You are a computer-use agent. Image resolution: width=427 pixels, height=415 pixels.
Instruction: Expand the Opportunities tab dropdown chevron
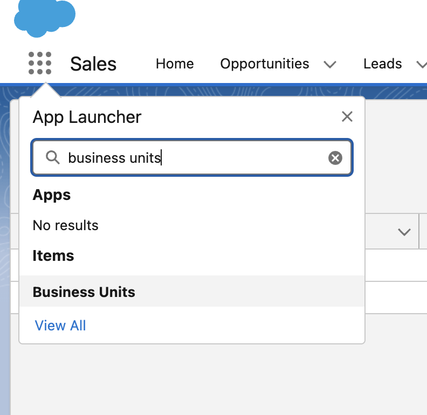[x=330, y=65]
